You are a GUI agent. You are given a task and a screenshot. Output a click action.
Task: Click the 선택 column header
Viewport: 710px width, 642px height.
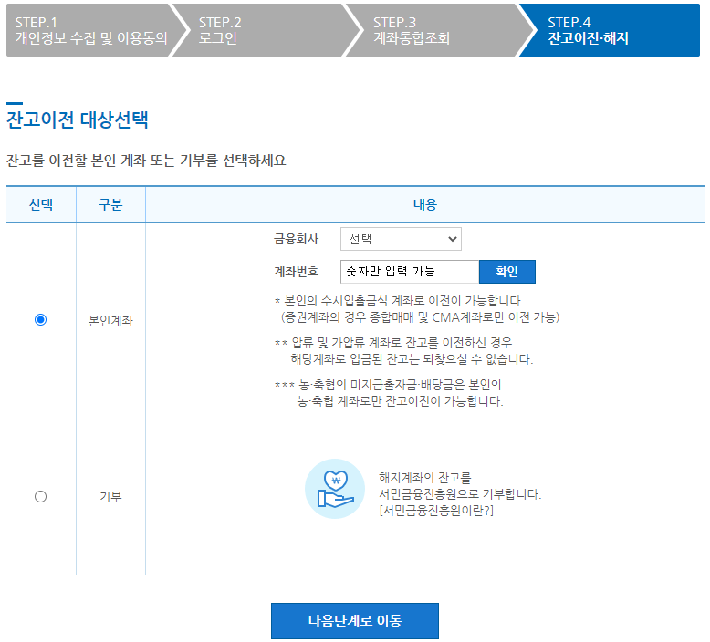[x=41, y=204]
